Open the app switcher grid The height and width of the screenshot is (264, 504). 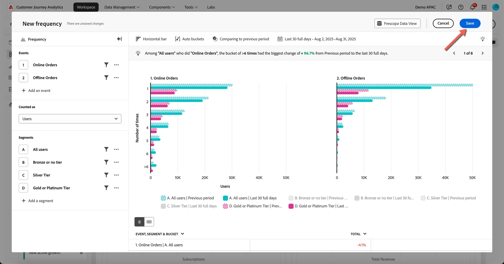(x=484, y=7)
